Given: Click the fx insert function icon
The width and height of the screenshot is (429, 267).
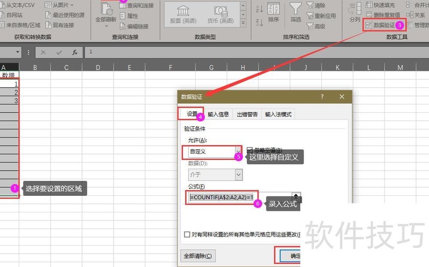Looking at the screenshot, I should tap(75, 52).
